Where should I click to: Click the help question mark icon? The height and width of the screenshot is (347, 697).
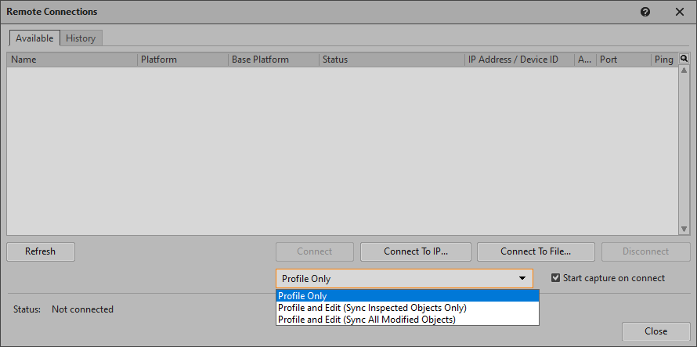coord(645,12)
